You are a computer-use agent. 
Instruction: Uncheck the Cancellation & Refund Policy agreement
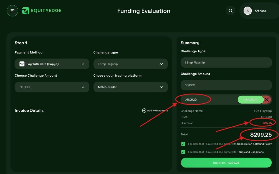tap(183, 144)
